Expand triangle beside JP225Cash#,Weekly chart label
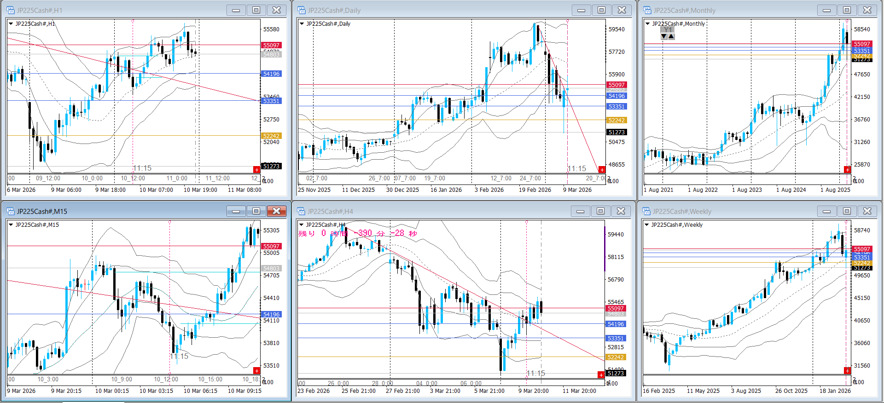The width and height of the screenshot is (884, 403). pos(646,225)
